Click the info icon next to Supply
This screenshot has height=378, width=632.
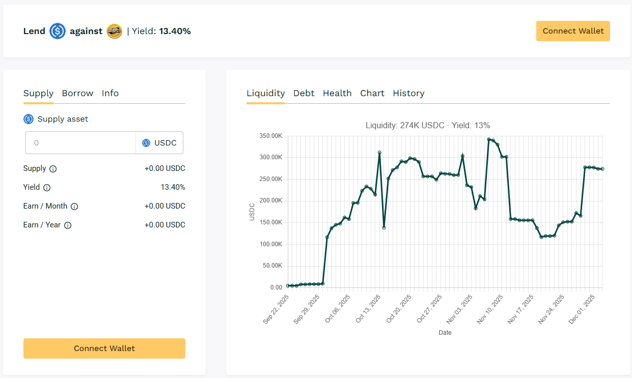coord(53,169)
